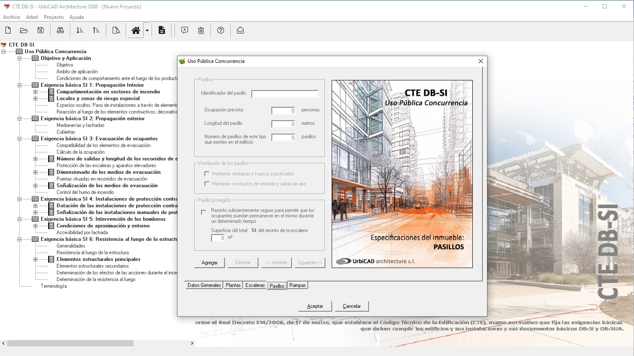Click Identificador del pasillo input field
The width and height of the screenshot is (634, 356).
point(285,94)
